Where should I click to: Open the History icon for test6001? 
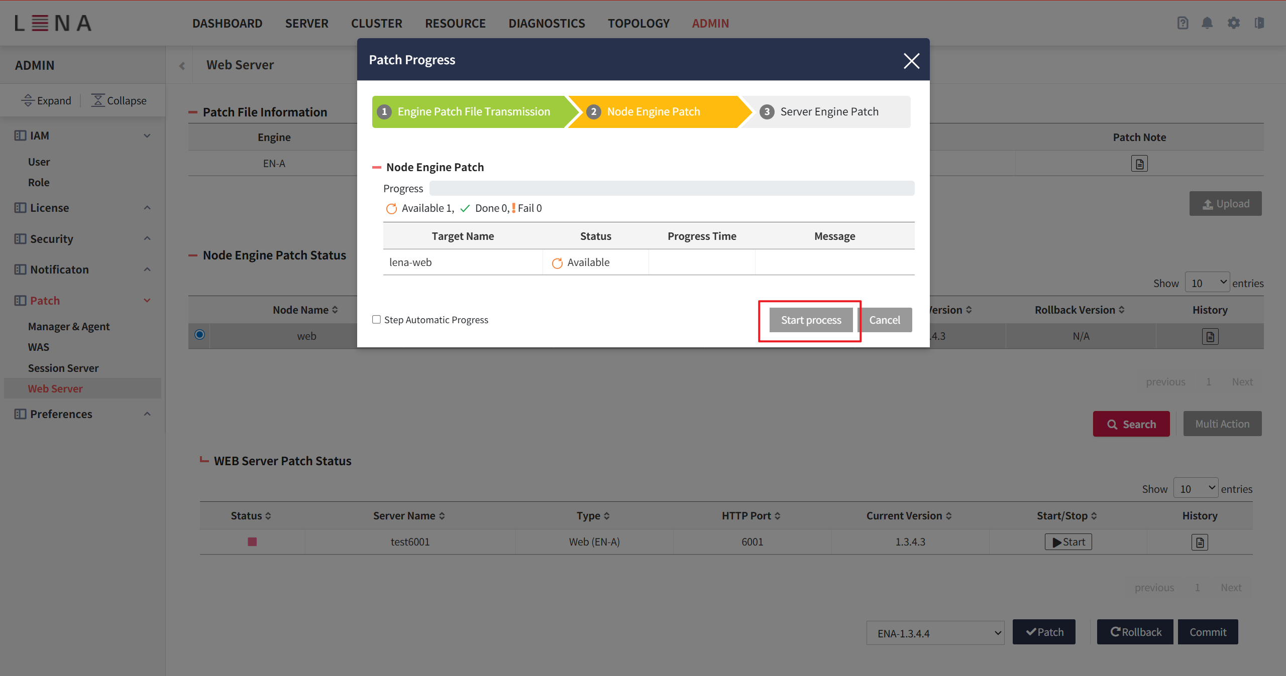pos(1200,542)
